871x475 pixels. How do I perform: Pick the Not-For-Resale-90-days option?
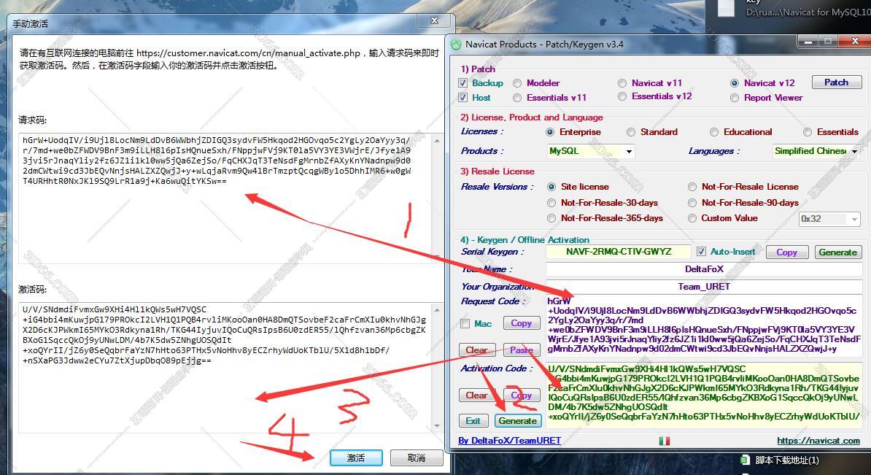click(692, 203)
